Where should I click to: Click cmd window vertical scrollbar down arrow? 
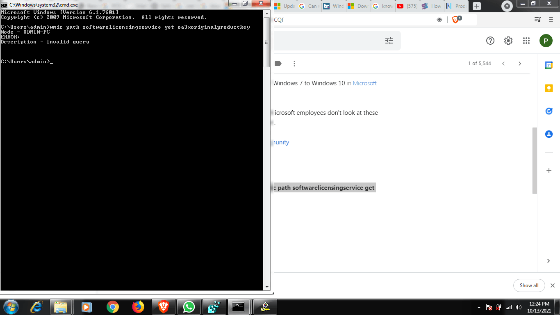[267, 288]
